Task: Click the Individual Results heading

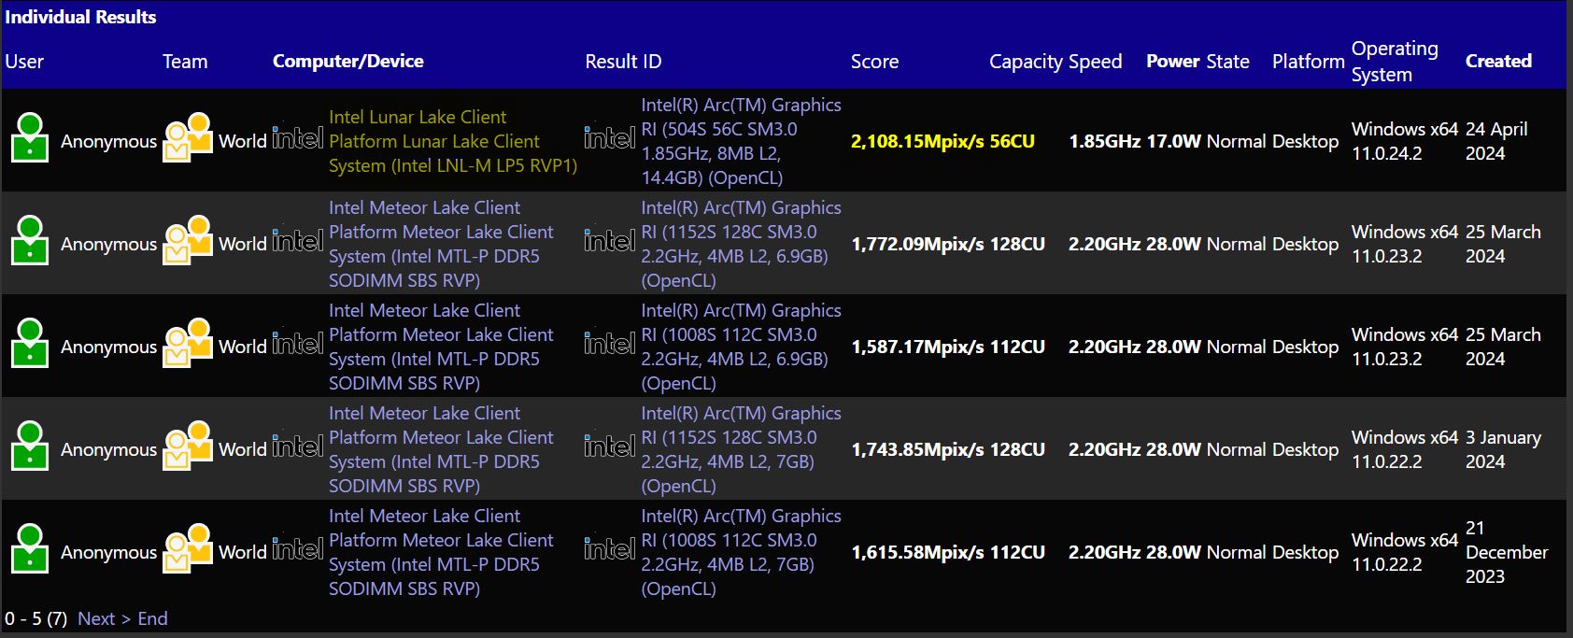Action: pyautogui.click(x=80, y=17)
